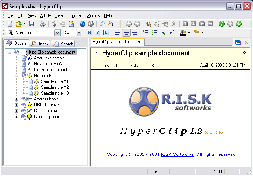Navigate back with the left arrow circle
Screen dimensions: 253x176
coord(129,24)
